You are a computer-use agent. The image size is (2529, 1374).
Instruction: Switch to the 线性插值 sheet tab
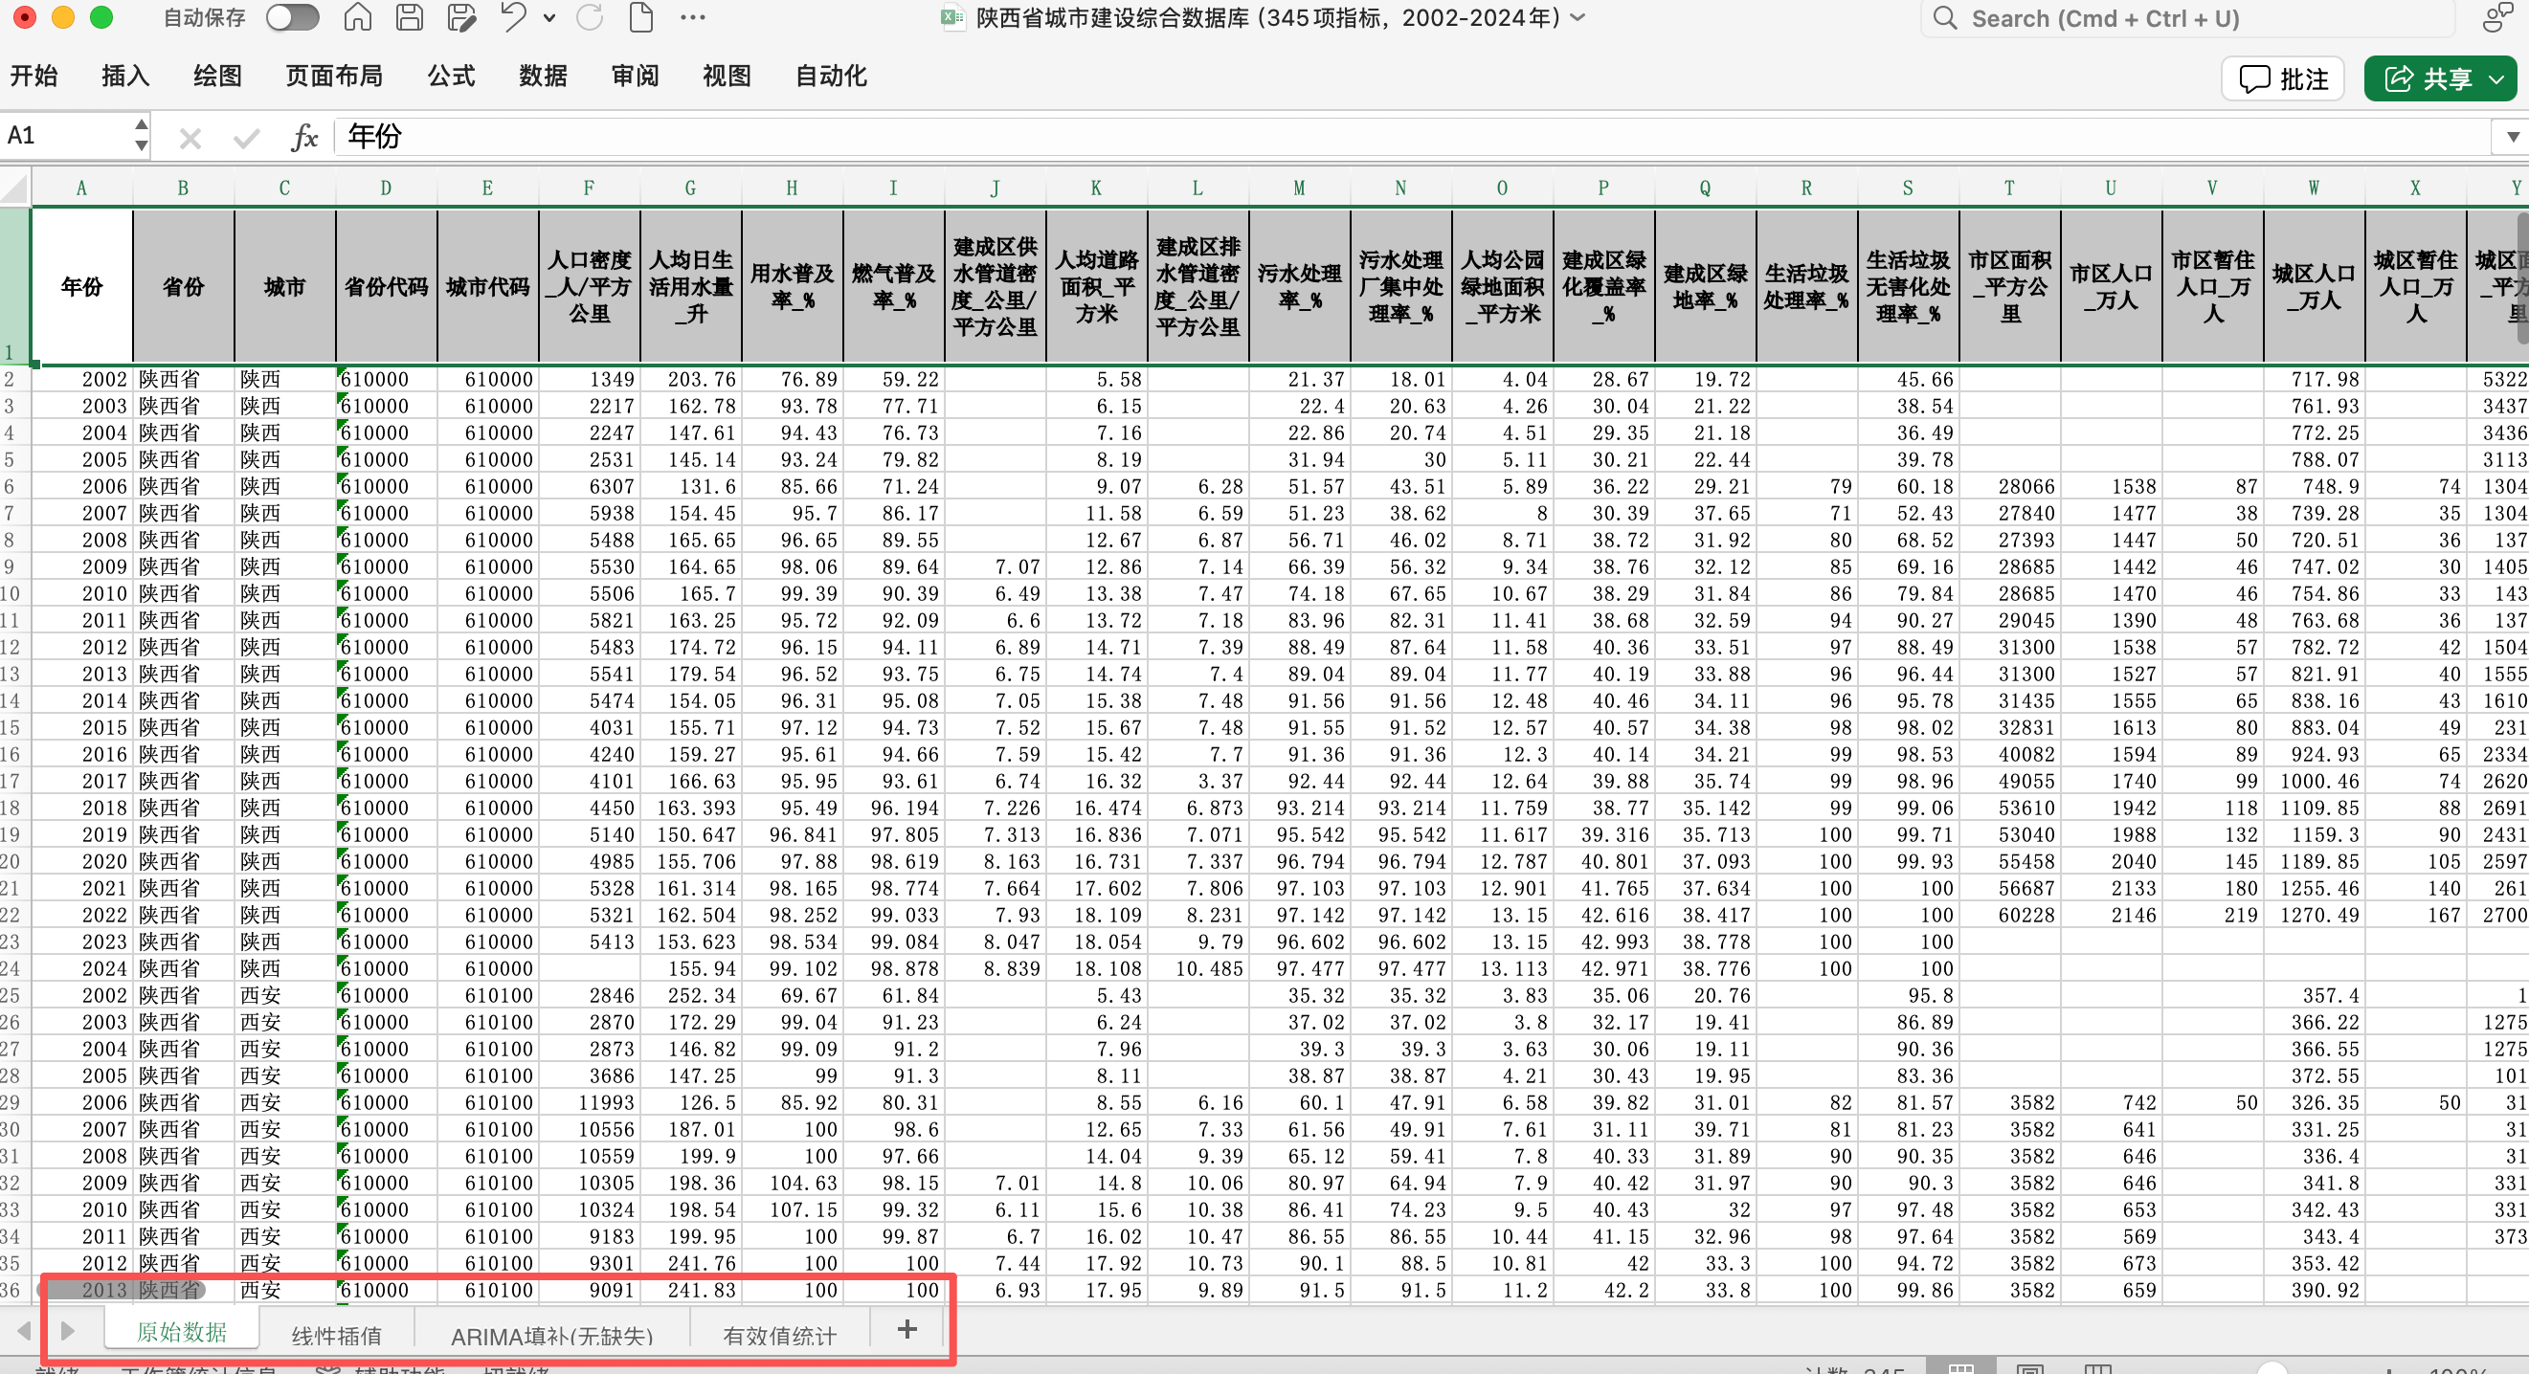[336, 1335]
